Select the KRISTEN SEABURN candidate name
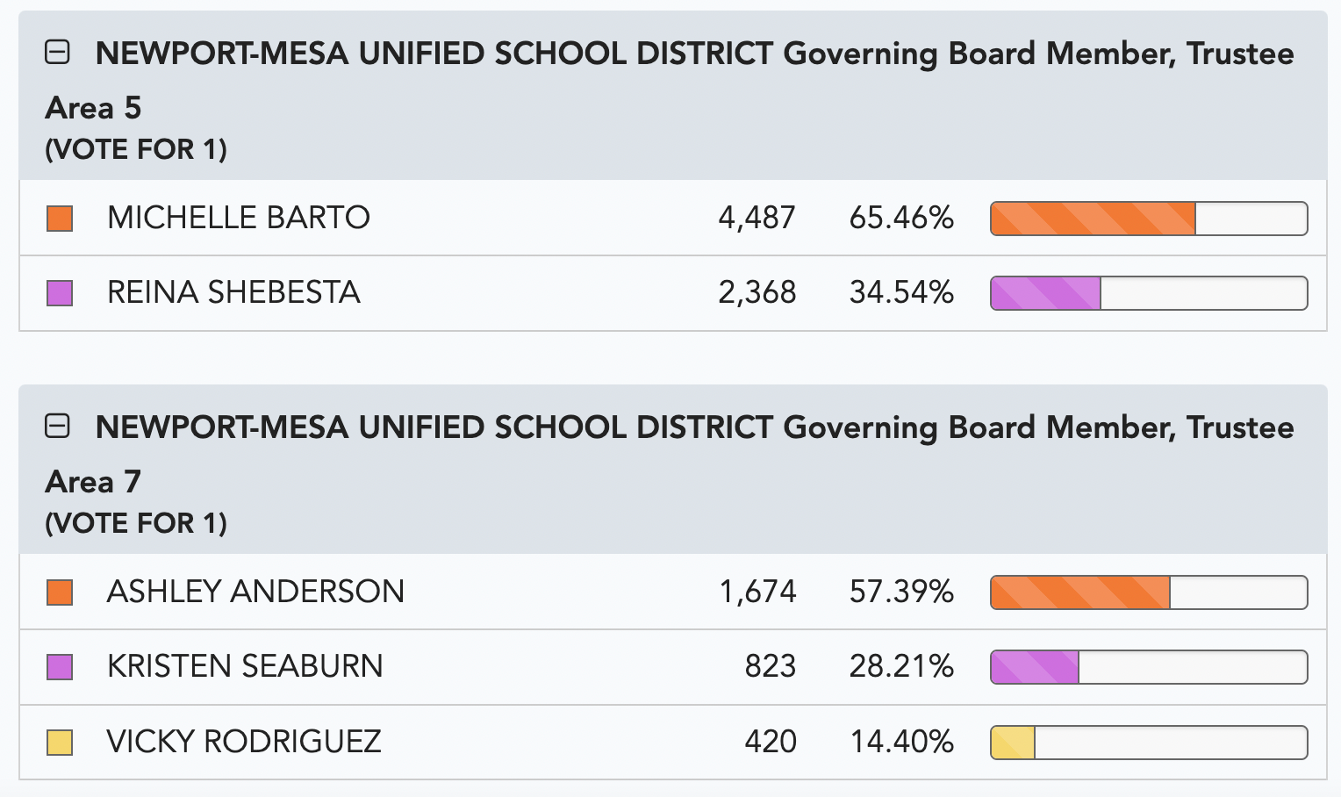 tap(245, 666)
